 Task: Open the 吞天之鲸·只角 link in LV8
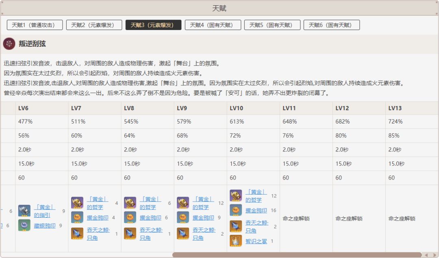click(x=151, y=234)
